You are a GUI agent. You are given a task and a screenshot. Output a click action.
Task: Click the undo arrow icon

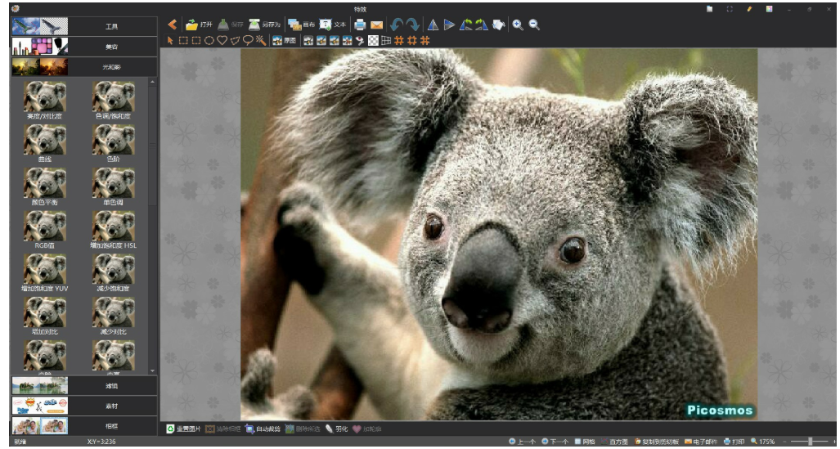tap(397, 25)
